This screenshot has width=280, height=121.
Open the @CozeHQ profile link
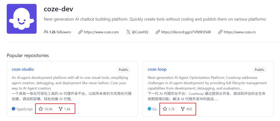(x=140, y=32)
